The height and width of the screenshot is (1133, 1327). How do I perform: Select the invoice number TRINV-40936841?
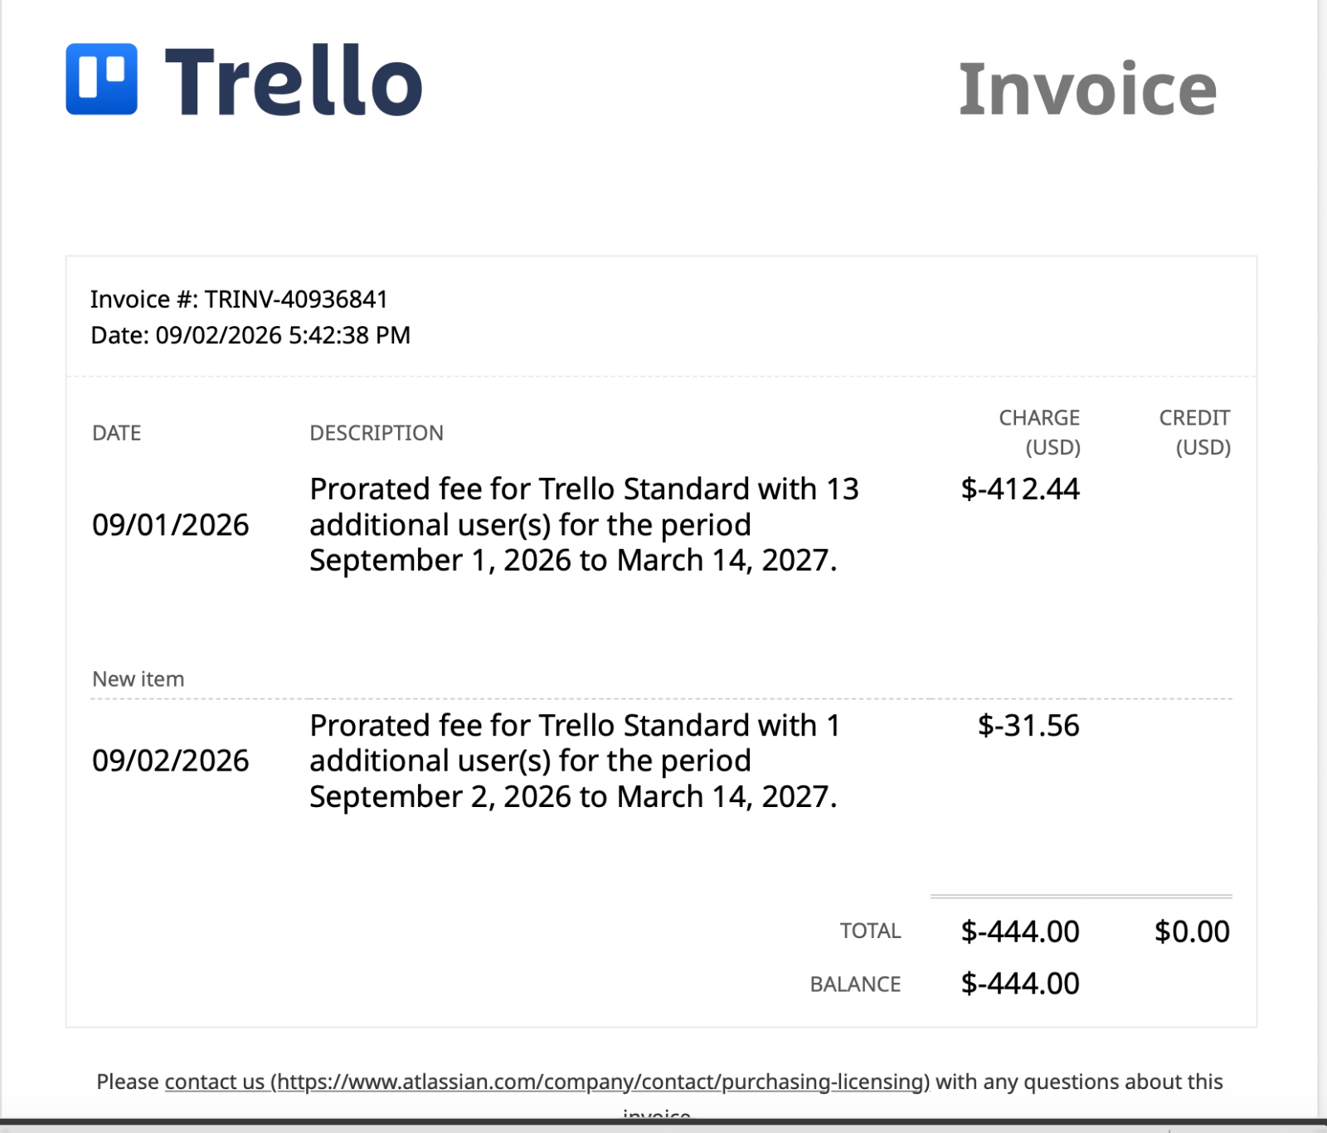click(296, 299)
